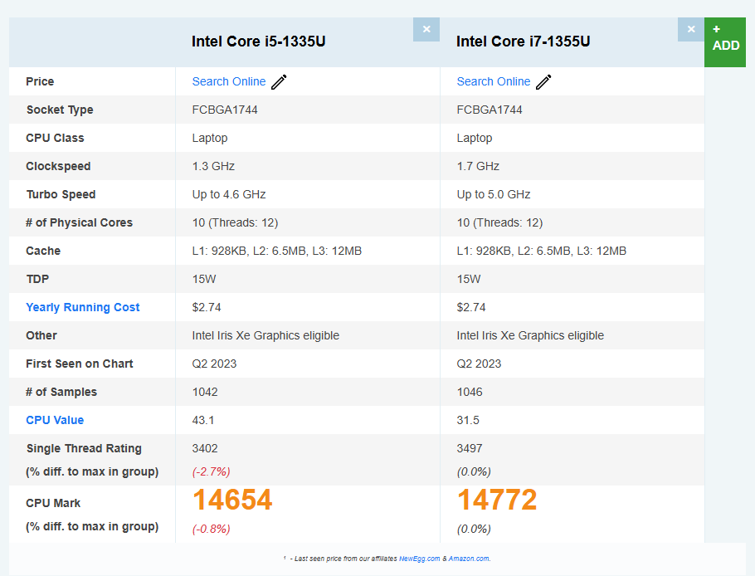755x576 pixels.
Task: Click the green ADD button
Action: click(724, 42)
